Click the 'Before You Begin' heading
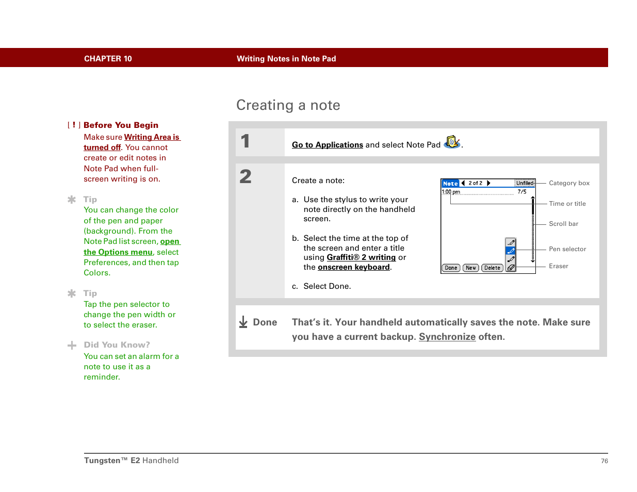 point(121,125)
